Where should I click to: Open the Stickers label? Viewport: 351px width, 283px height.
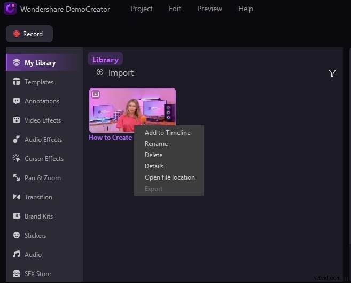coord(35,236)
